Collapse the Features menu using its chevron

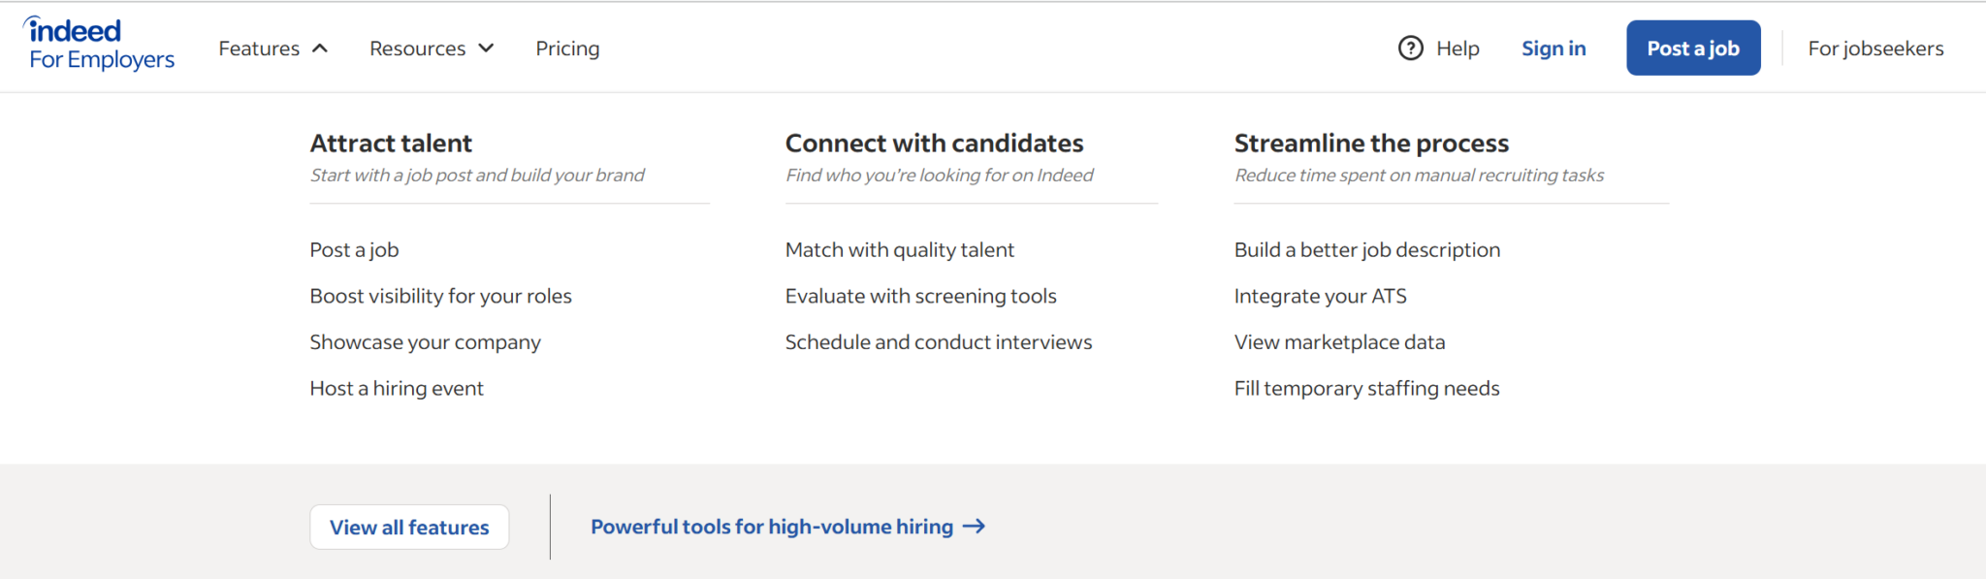320,47
